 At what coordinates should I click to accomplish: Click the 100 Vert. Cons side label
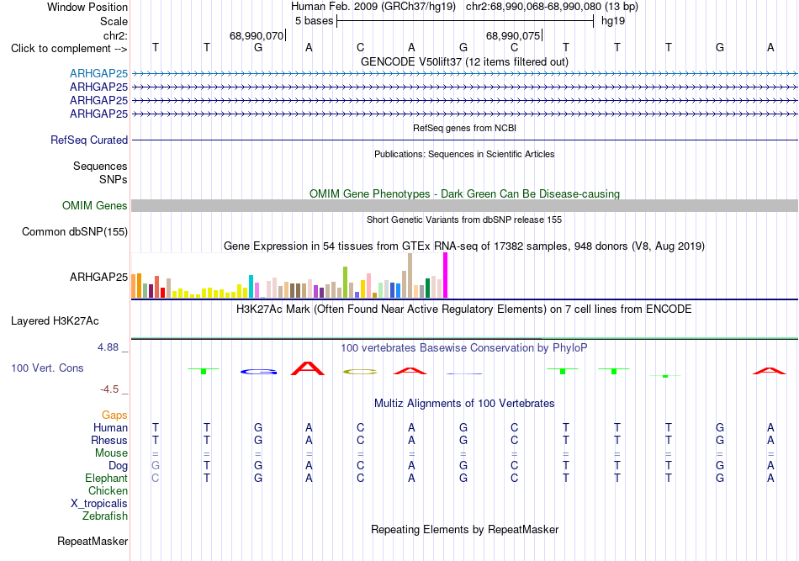point(47,368)
